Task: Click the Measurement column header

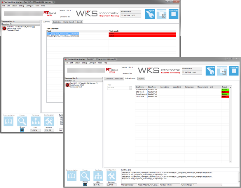Action: click(203, 87)
